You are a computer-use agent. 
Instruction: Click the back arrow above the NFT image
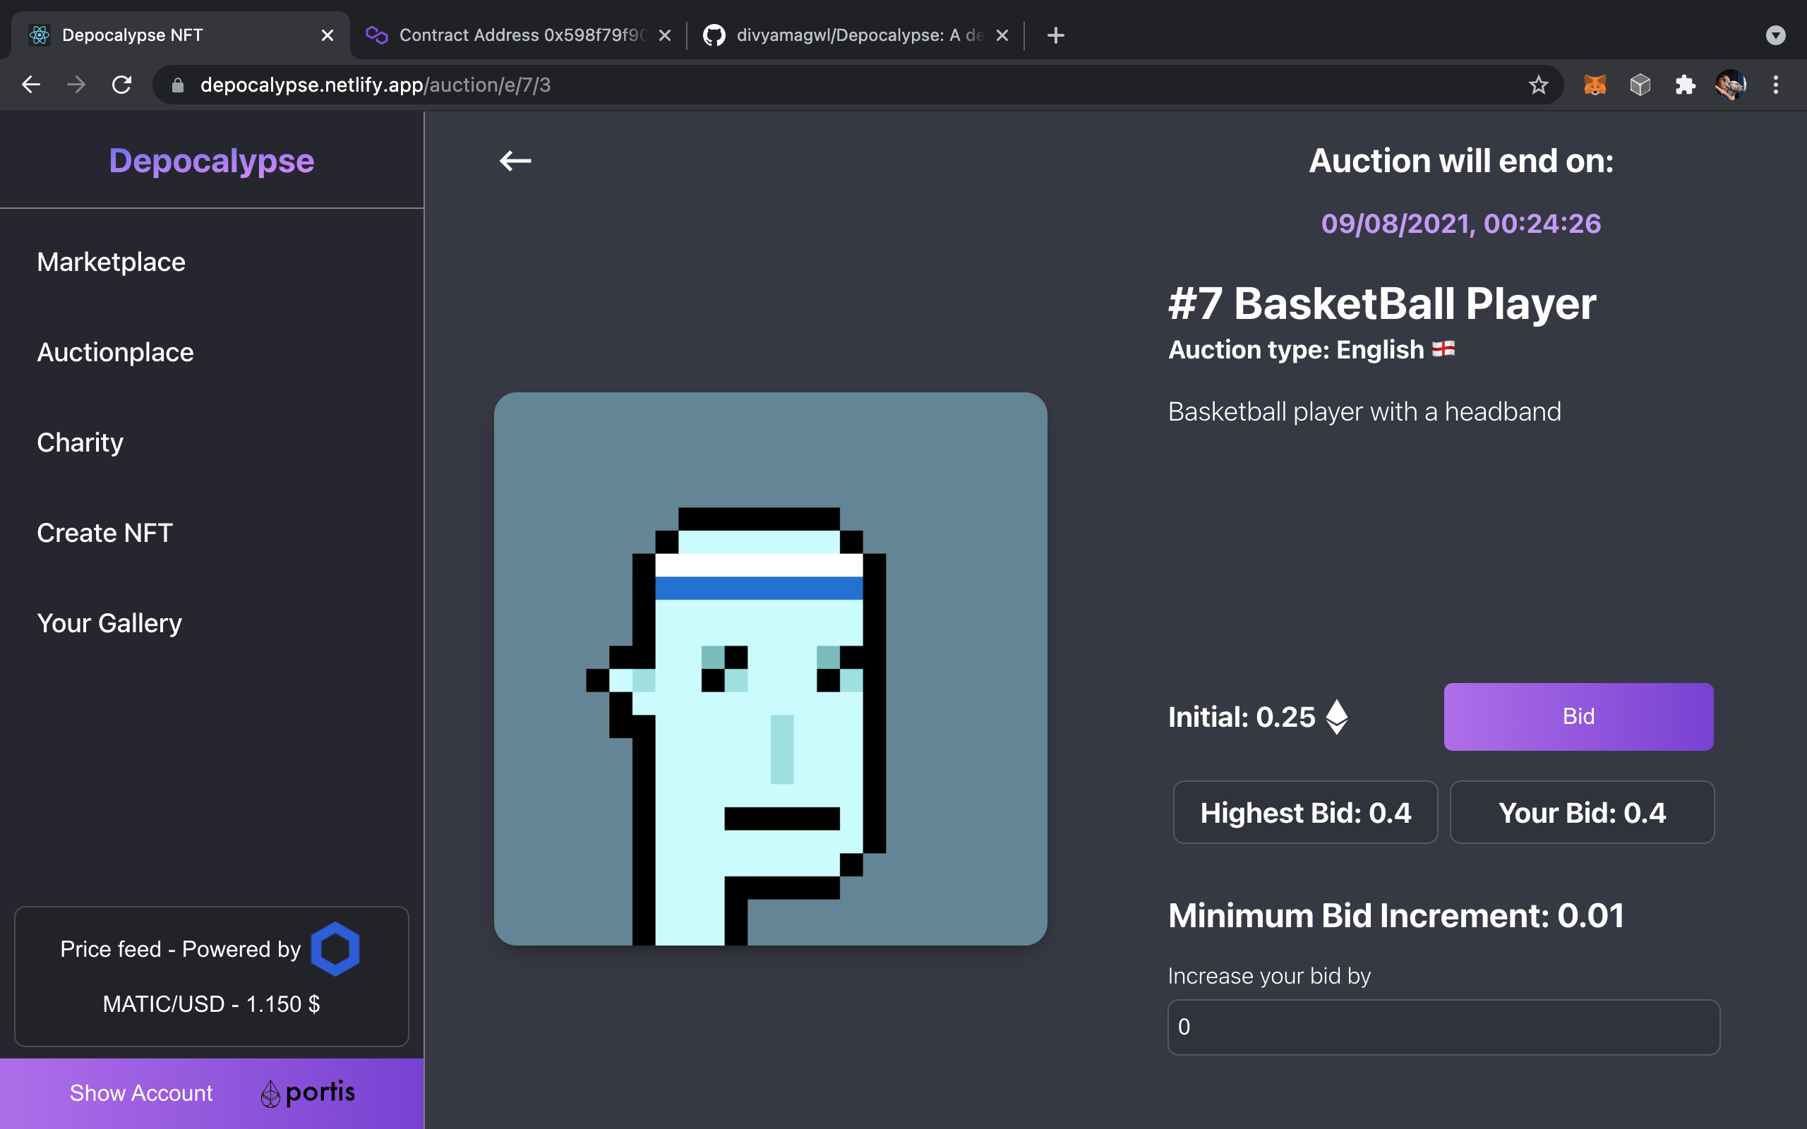pyautogui.click(x=515, y=161)
